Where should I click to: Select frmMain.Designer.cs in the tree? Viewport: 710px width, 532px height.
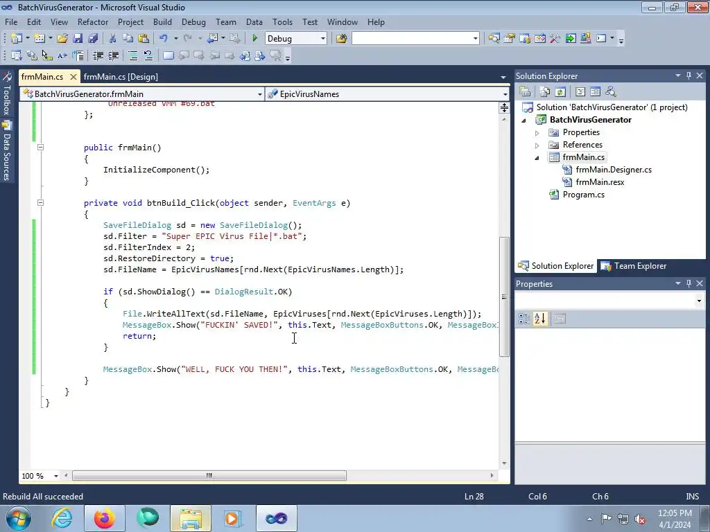click(614, 170)
